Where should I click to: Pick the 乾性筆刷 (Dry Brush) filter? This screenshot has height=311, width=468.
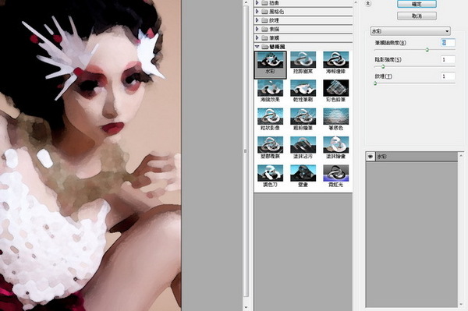[303, 91]
